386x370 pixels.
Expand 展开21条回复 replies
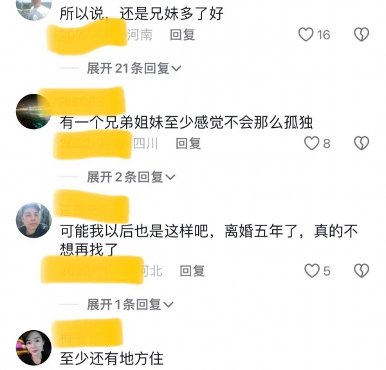[x=134, y=68]
